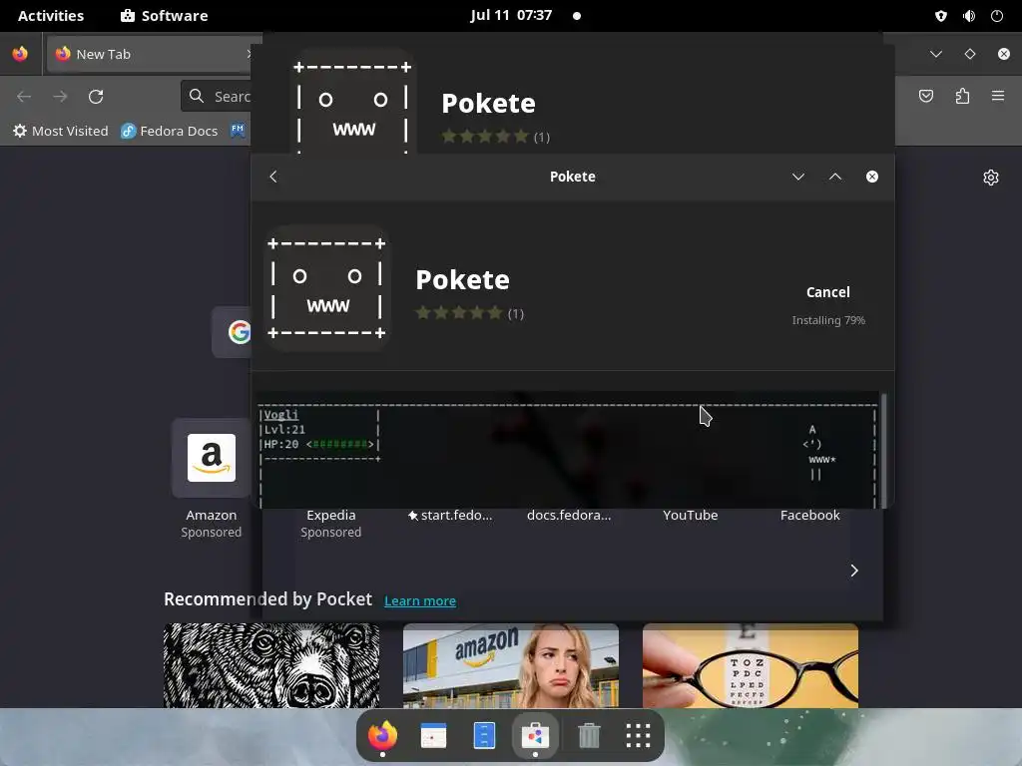List all tabs chevron in Firefox
The image size is (1022, 766).
coord(936,54)
